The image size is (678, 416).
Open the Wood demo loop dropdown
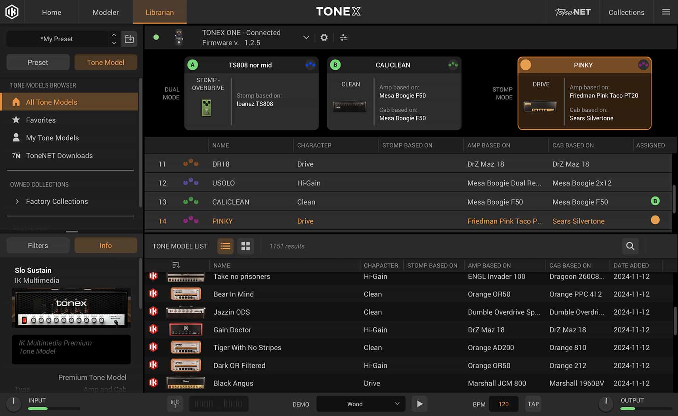pos(361,404)
